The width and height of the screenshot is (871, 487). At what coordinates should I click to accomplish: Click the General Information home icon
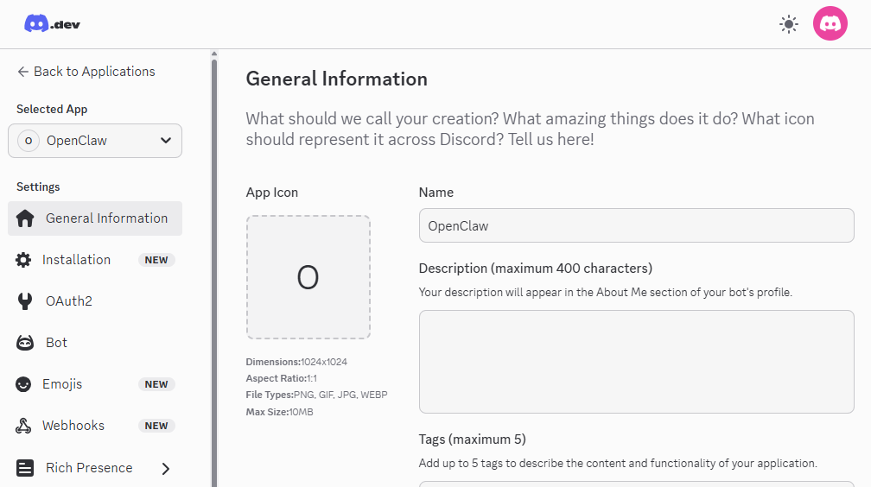coord(25,218)
